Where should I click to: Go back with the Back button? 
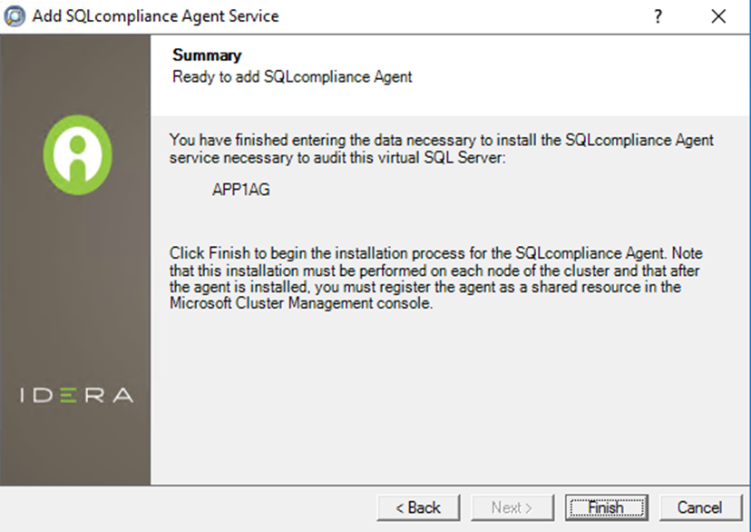click(x=418, y=507)
